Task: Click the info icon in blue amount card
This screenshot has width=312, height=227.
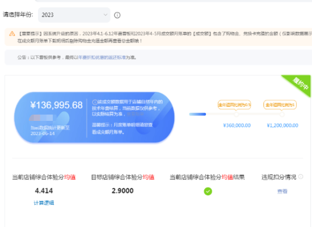Action: [x=95, y=102]
